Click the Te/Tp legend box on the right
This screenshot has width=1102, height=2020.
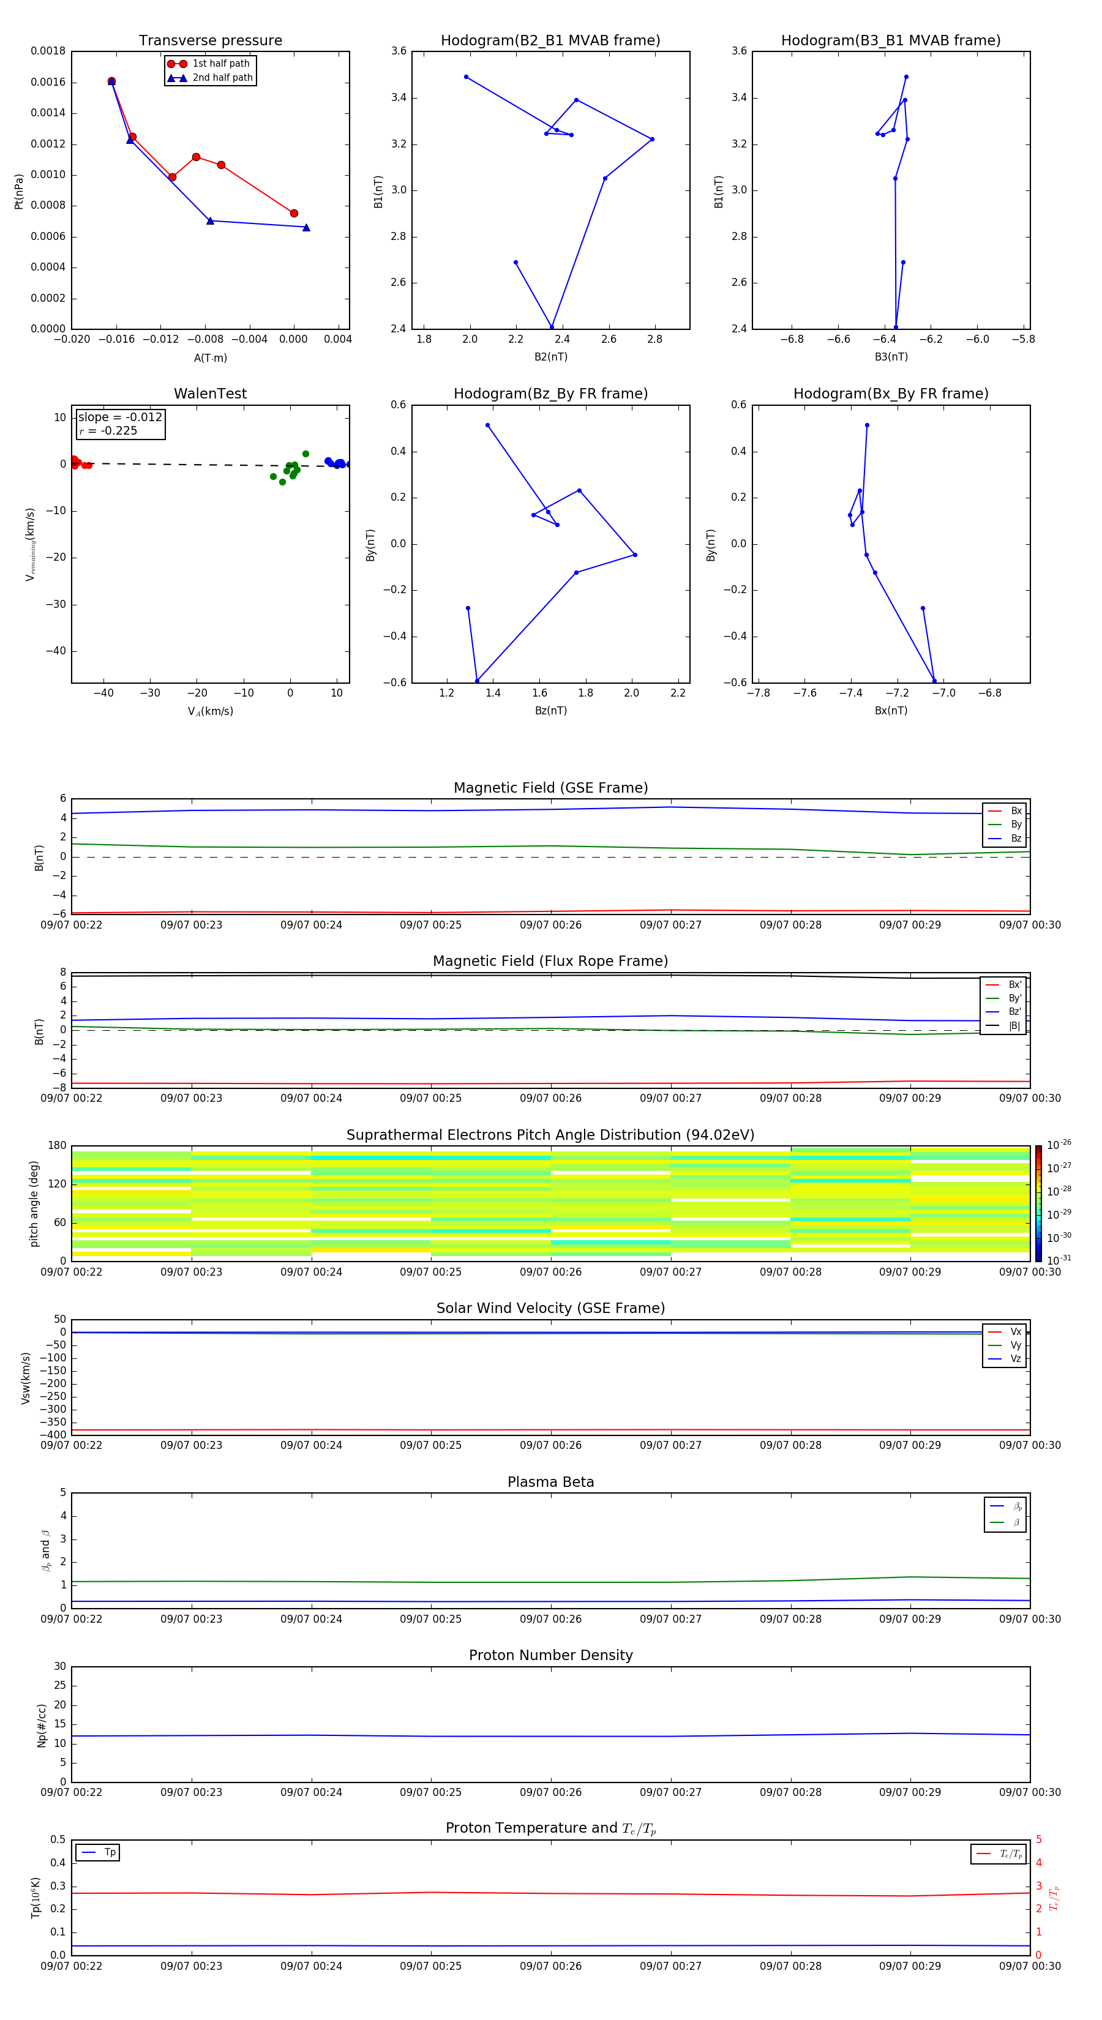coord(999,1854)
